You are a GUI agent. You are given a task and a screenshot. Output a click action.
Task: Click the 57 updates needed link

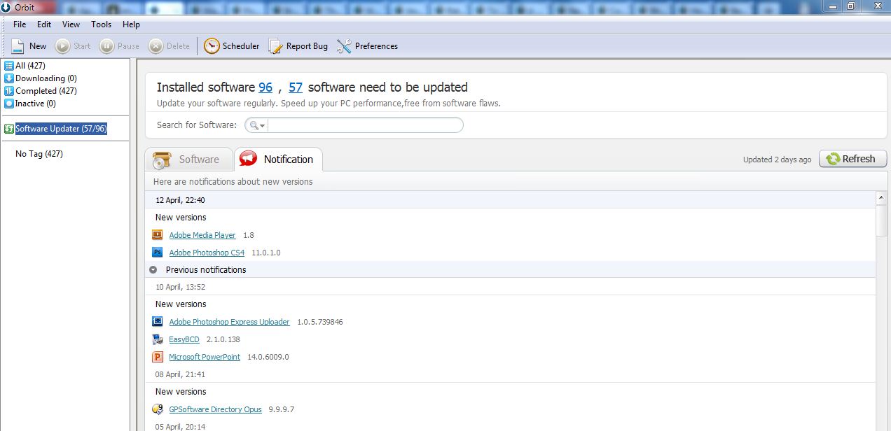[296, 87]
